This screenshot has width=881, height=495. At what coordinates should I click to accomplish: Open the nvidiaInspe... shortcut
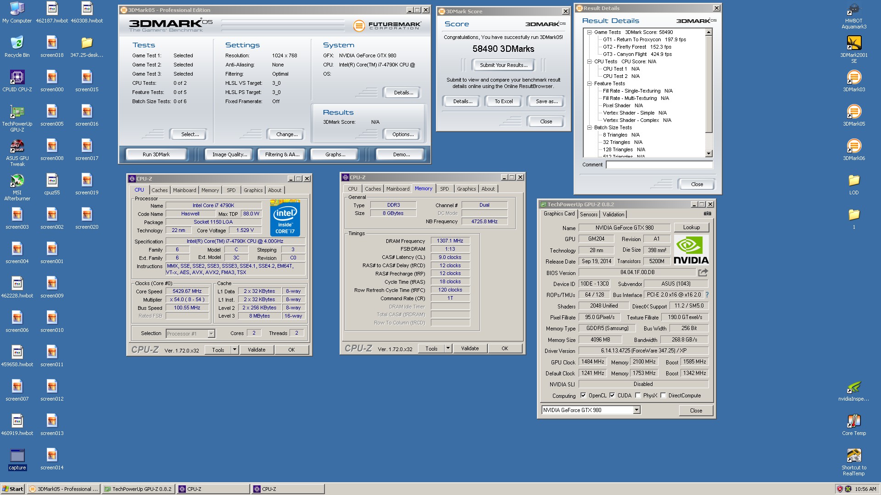coord(854,390)
